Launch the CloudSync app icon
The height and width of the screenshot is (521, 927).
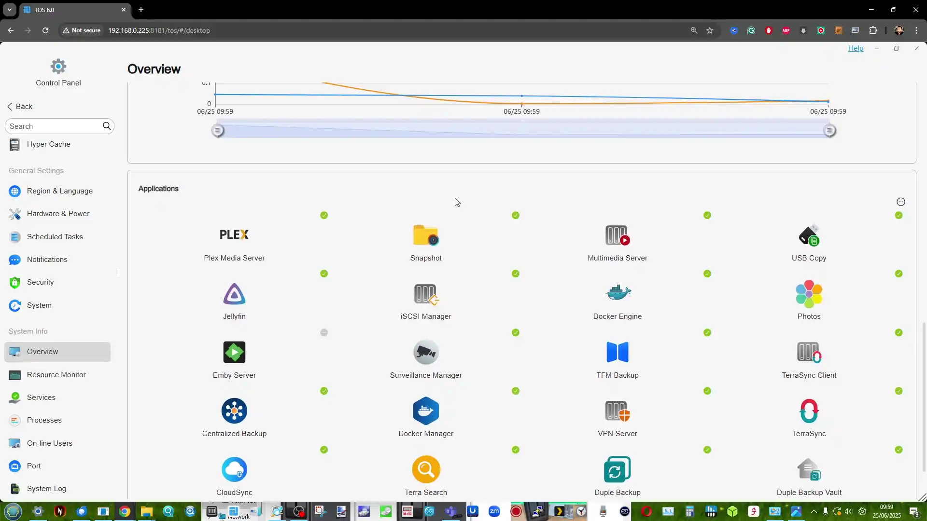click(x=234, y=469)
